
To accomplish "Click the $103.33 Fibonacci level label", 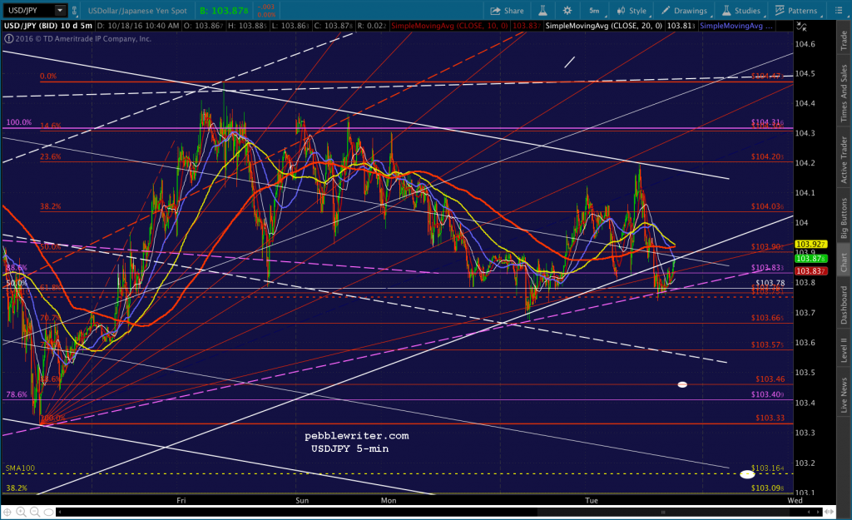I will coord(770,418).
